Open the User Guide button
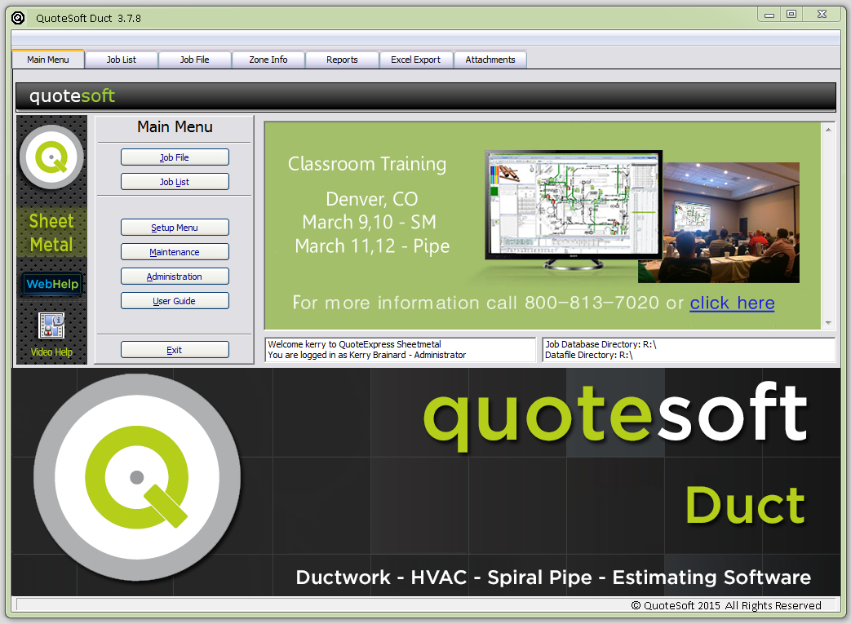Viewport: 851px width, 624px height. click(175, 301)
